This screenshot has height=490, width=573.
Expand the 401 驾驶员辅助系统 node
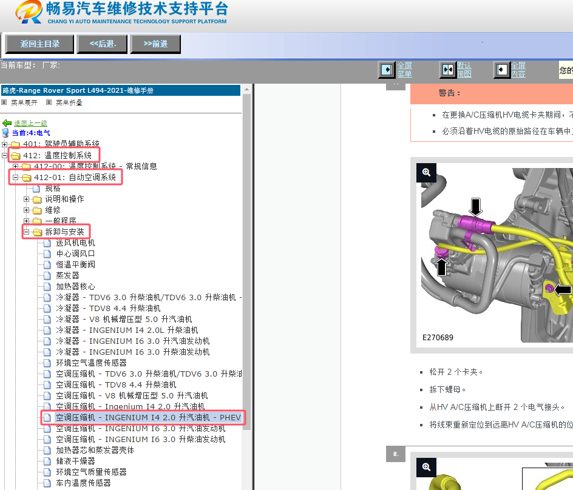coord(4,144)
